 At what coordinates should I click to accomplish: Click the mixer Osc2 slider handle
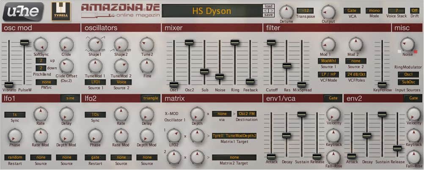point(189,42)
